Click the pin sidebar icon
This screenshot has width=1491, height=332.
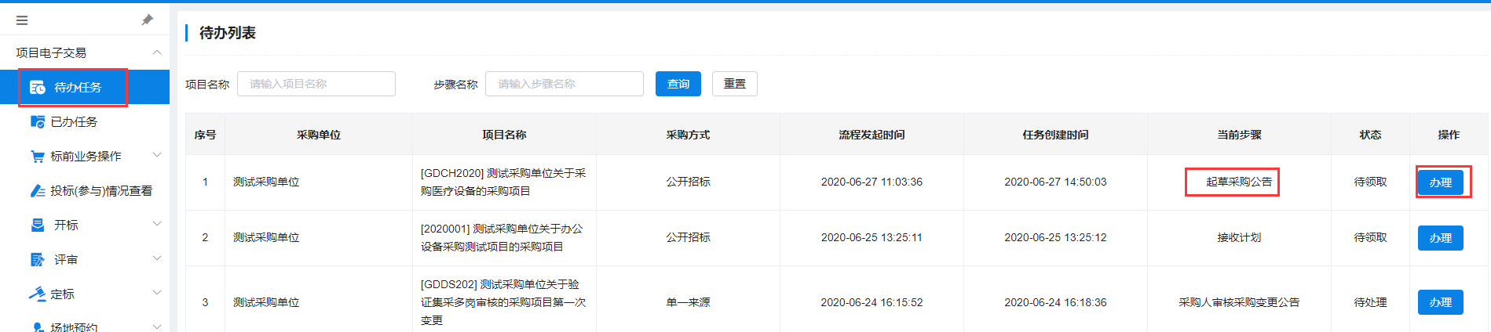(x=147, y=20)
